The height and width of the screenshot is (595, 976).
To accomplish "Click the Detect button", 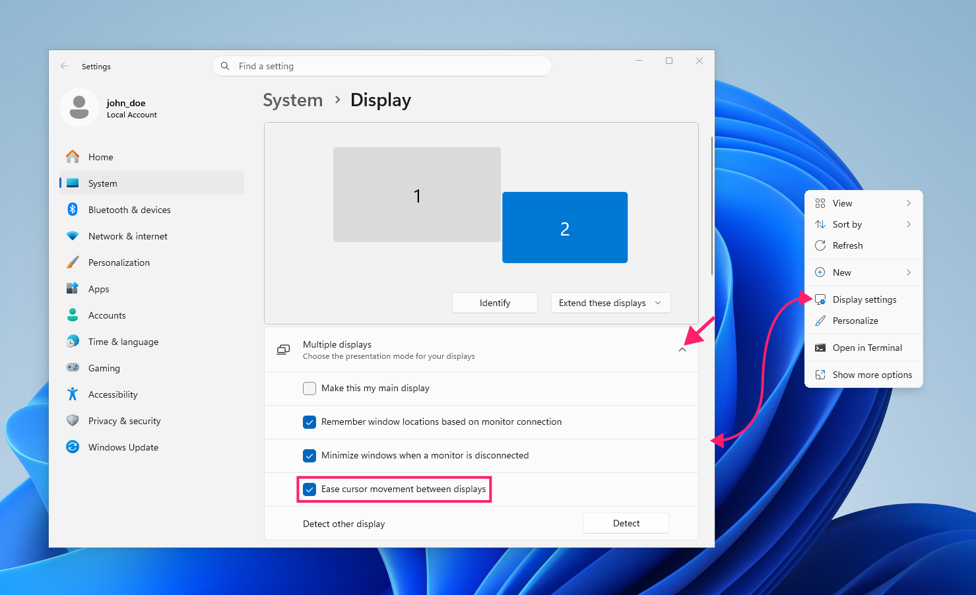I will pyautogui.click(x=626, y=523).
